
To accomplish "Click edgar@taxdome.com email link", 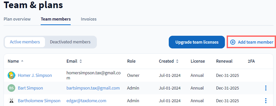I will [86, 101].
